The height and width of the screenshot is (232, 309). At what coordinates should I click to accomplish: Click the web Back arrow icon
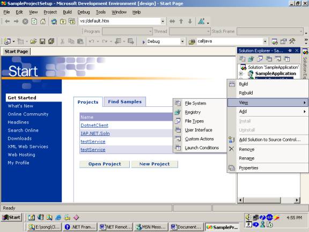pos(7,21)
